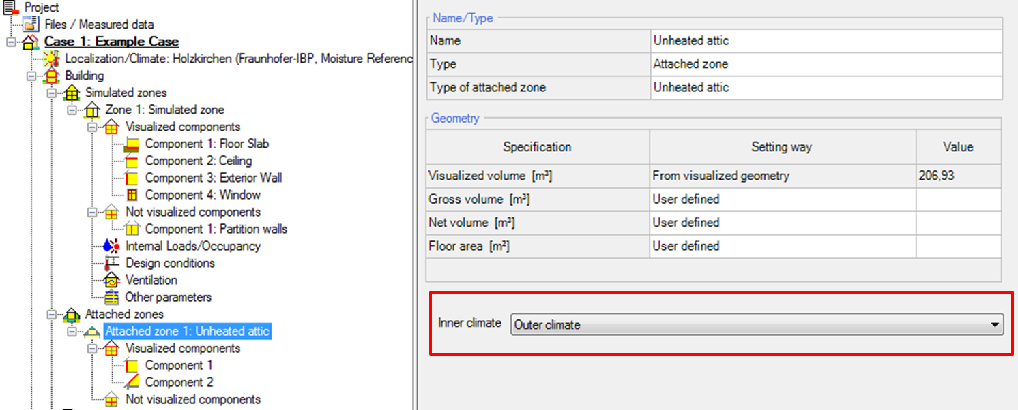Click the Localization/Climate sun icon
Viewport: 1018px width, 410px height.
click(51, 59)
